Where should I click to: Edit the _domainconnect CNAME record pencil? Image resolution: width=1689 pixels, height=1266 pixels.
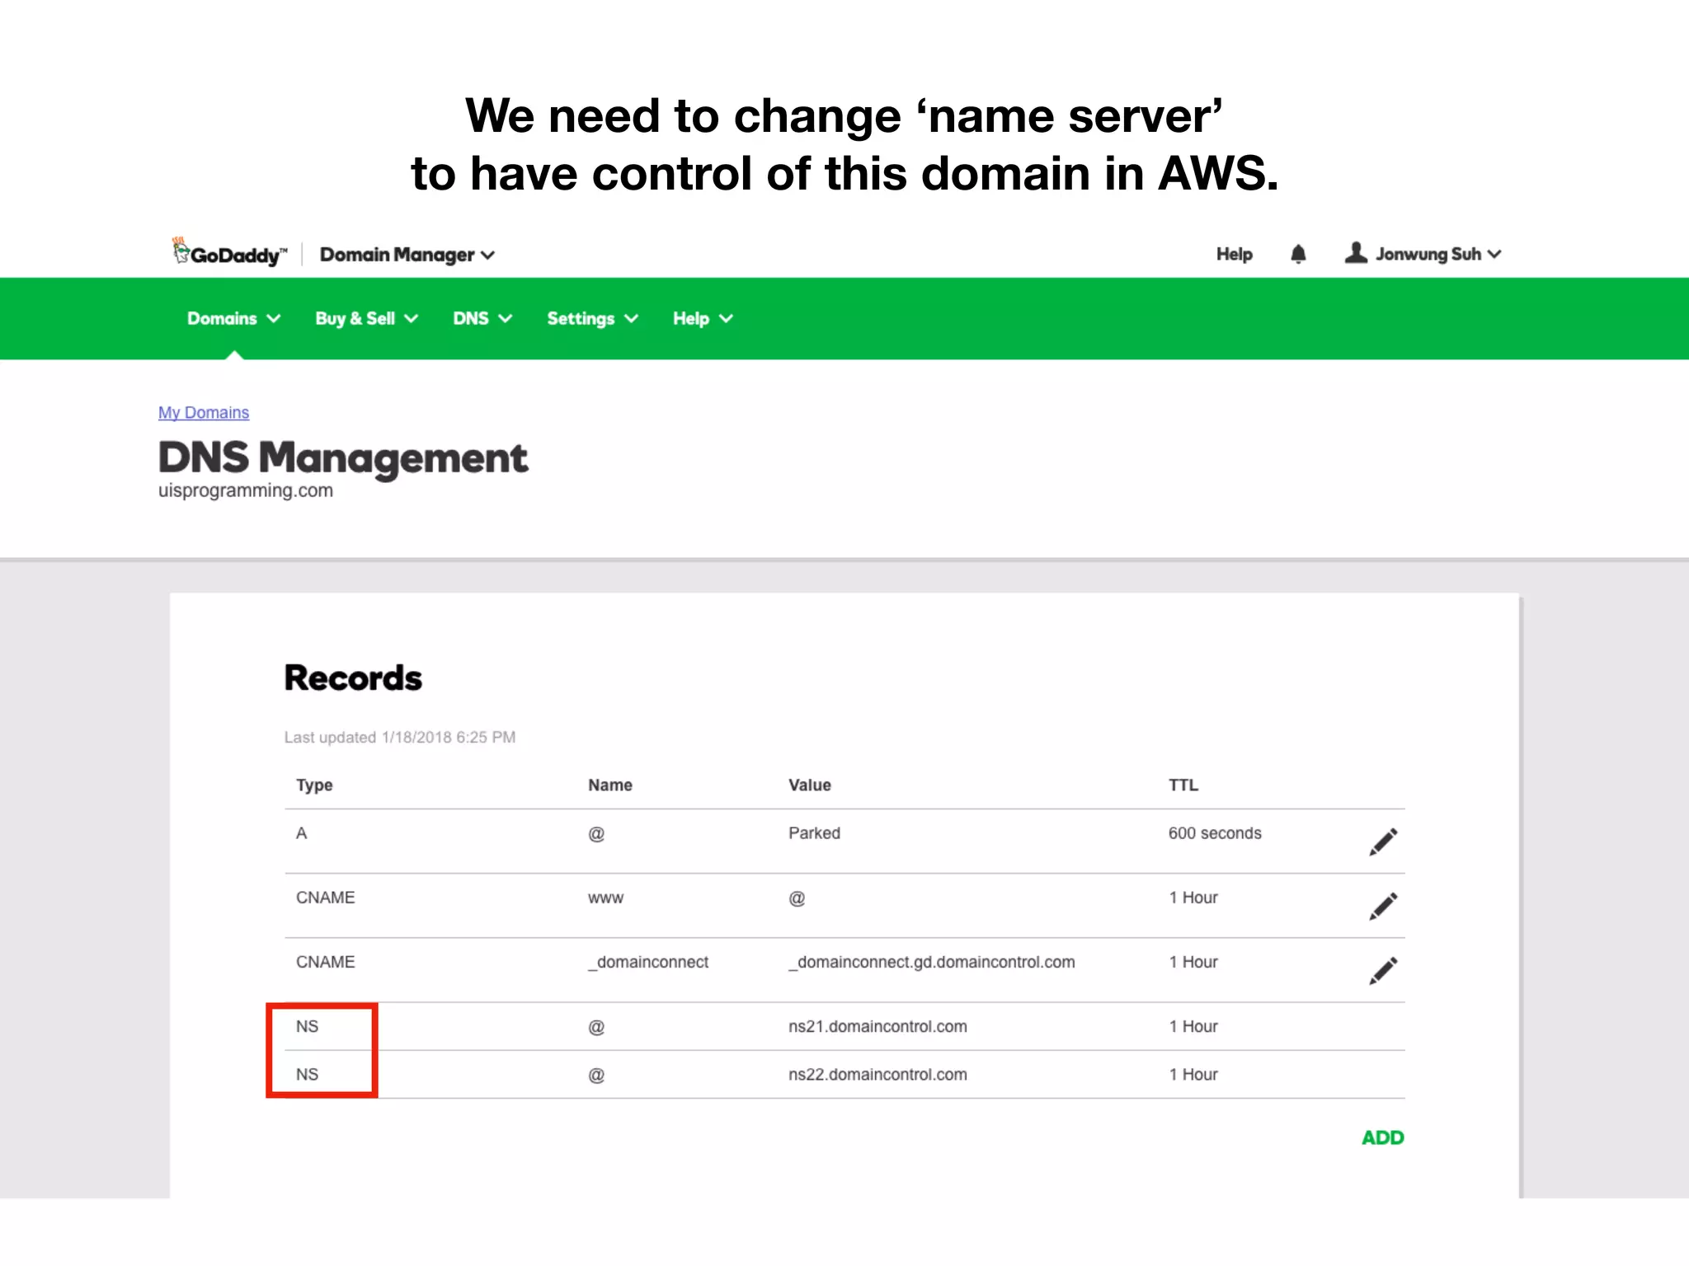click(x=1383, y=970)
